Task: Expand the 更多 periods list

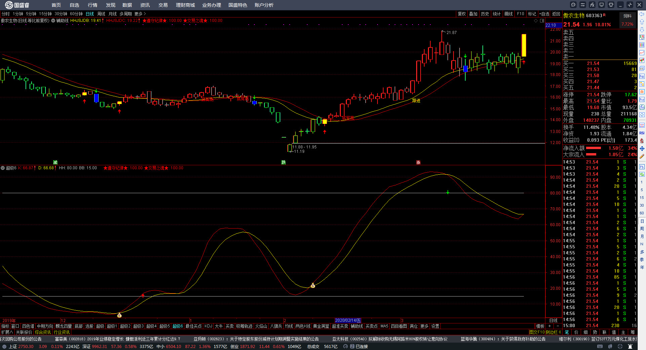Action: [x=140, y=14]
